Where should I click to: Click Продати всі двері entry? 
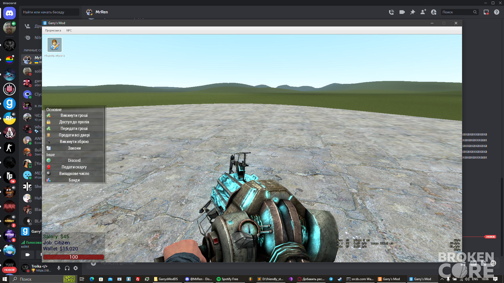click(74, 135)
